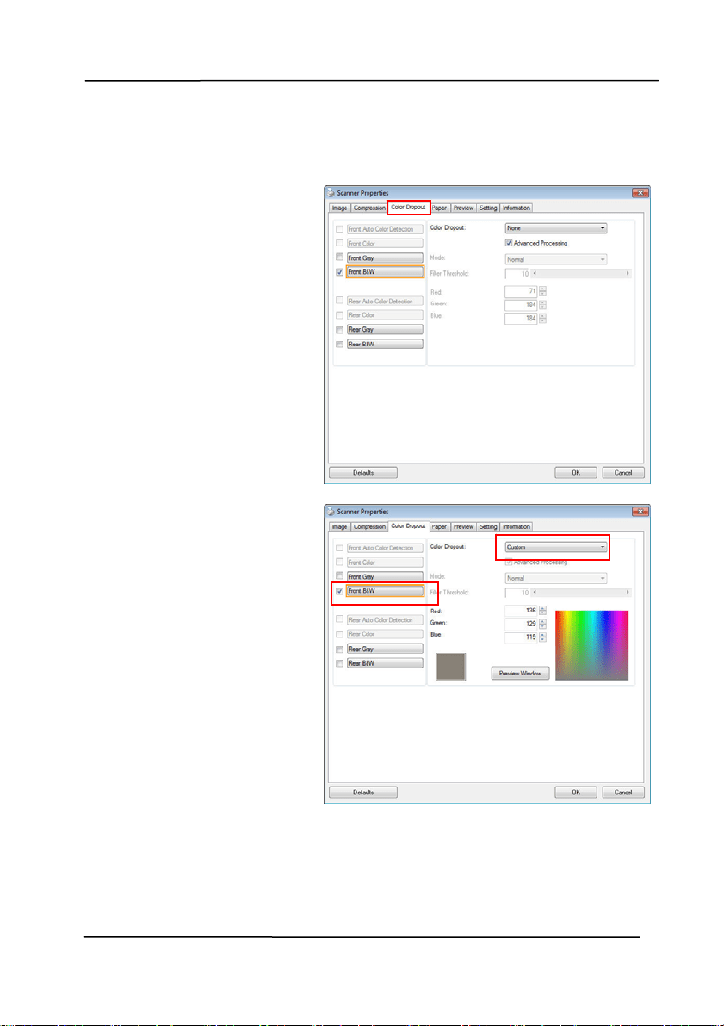Click Red value field showing 71
This screenshot has width=724, height=1026.
pyautogui.click(x=521, y=292)
